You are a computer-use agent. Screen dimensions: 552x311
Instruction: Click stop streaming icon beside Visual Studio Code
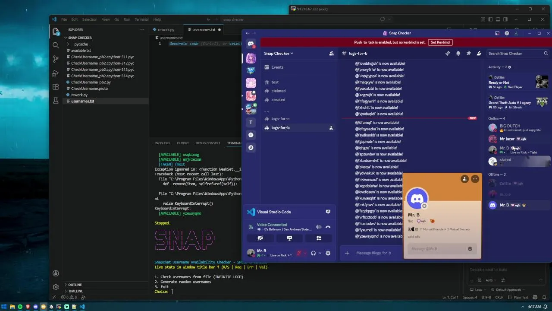pos(328,212)
